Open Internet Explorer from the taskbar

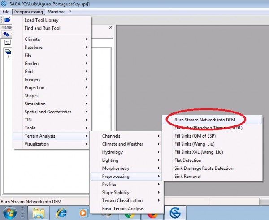[61, 213]
